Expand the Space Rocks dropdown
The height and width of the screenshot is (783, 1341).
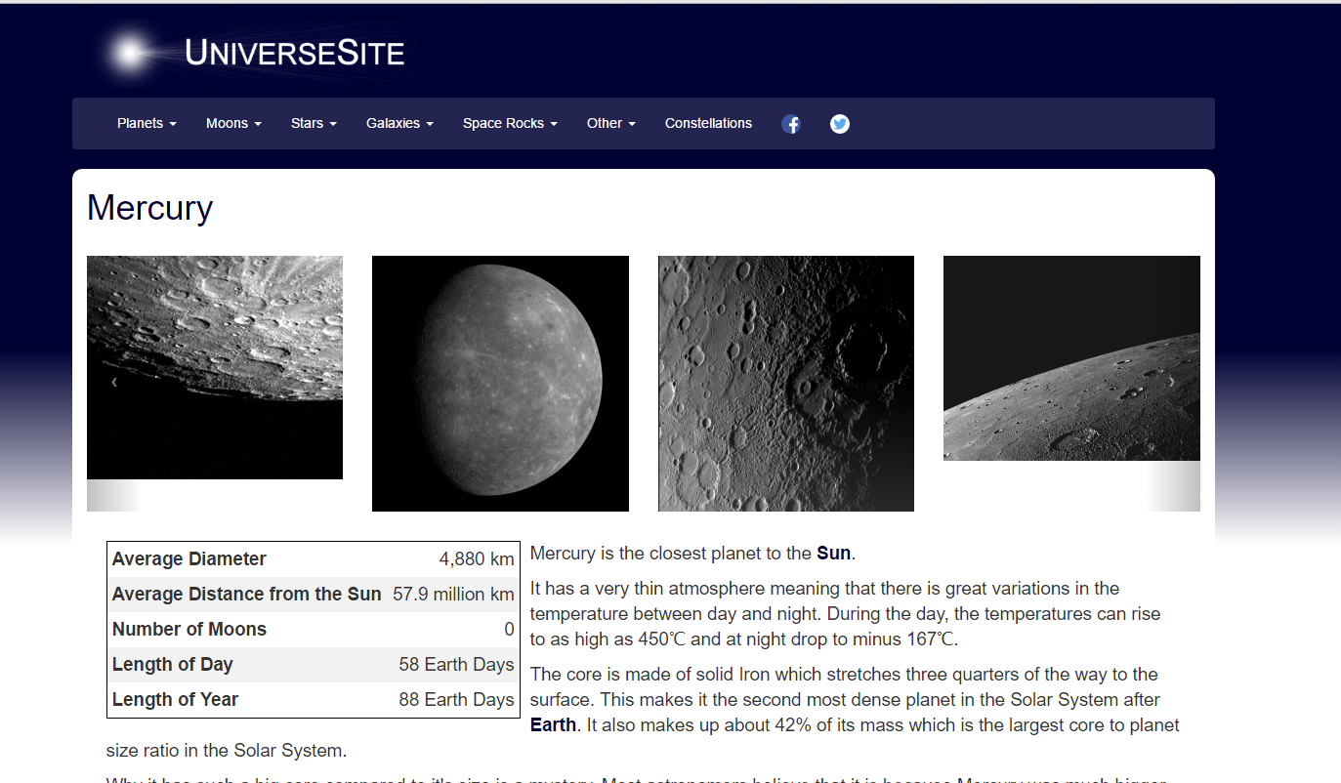pos(509,123)
